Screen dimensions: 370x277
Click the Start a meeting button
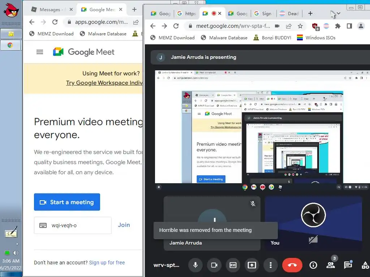pos(67,202)
